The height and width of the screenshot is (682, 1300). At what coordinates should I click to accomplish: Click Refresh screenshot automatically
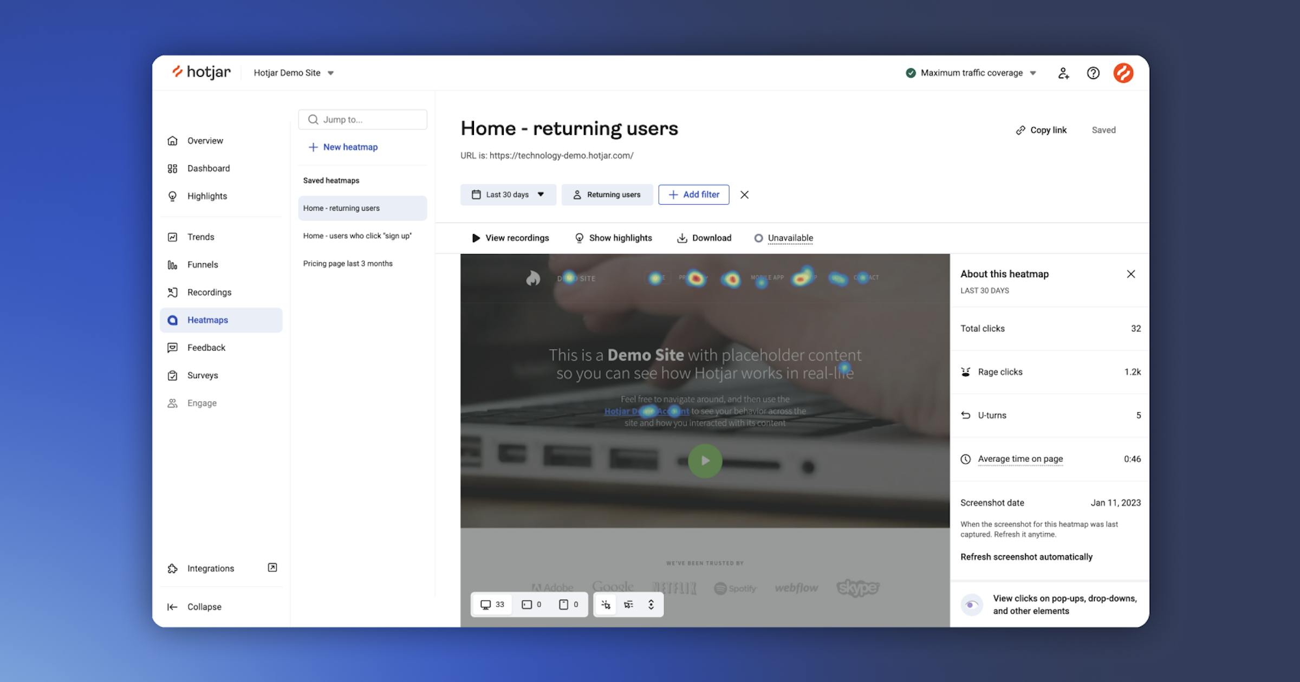pyautogui.click(x=1026, y=557)
